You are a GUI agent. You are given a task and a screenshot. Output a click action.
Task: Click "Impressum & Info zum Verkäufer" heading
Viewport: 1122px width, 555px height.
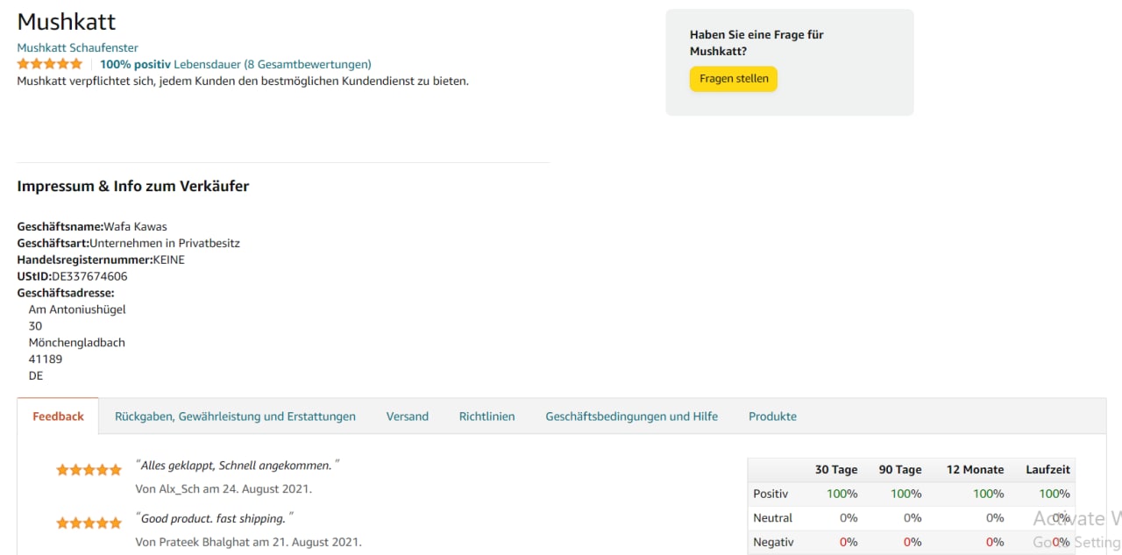click(133, 186)
